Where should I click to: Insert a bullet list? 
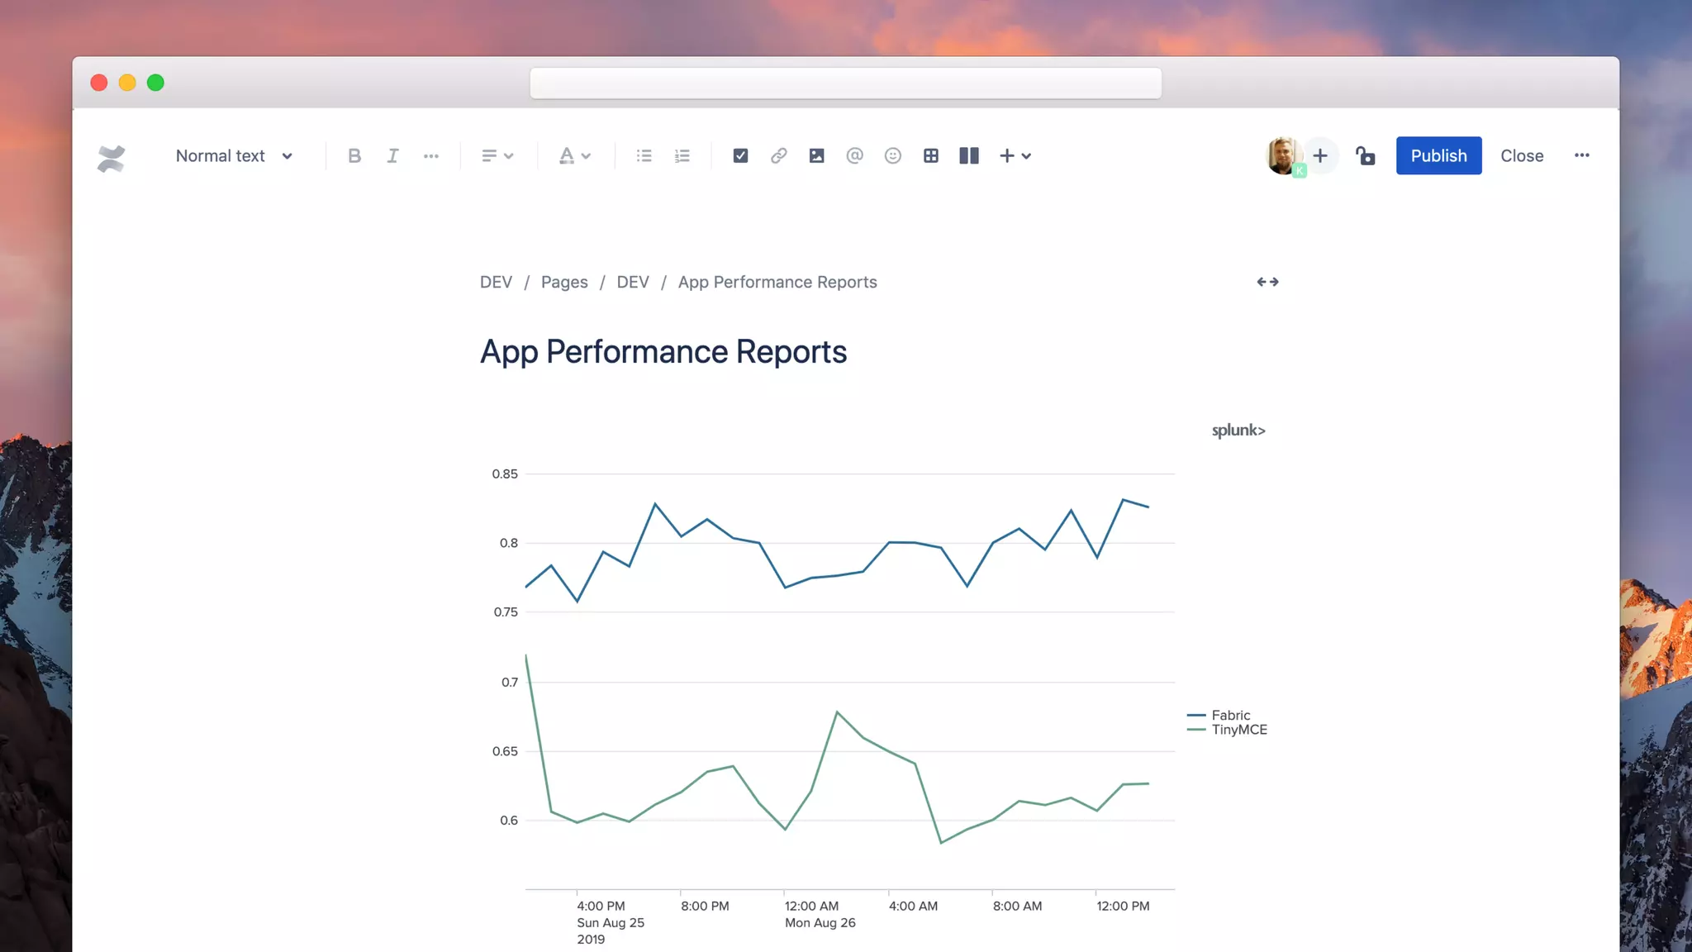click(644, 155)
